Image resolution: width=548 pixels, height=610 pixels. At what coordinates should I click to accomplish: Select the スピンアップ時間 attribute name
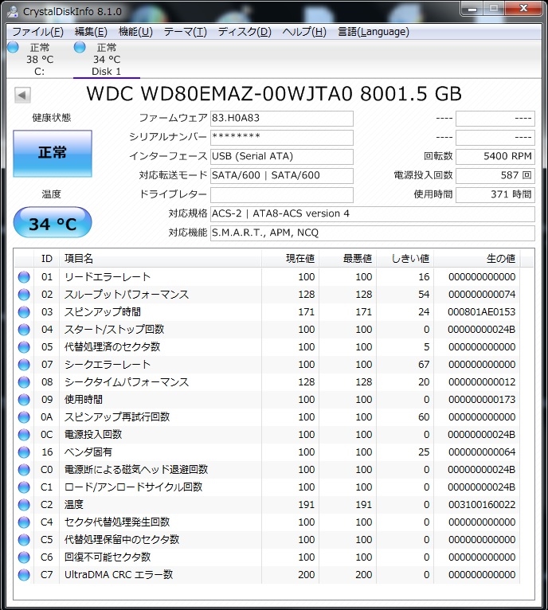(103, 312)
